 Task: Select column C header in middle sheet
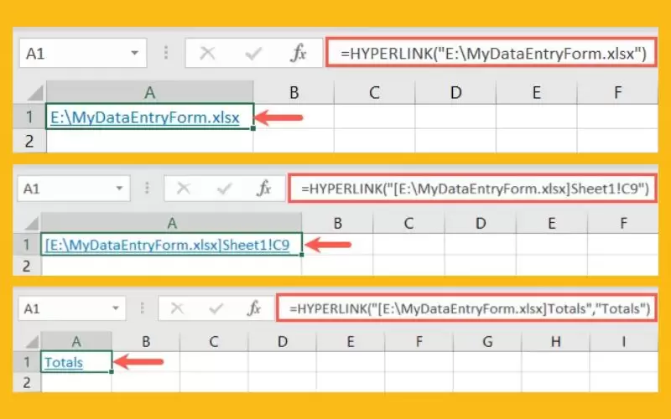pyautogui.click(x=408, y=223)
